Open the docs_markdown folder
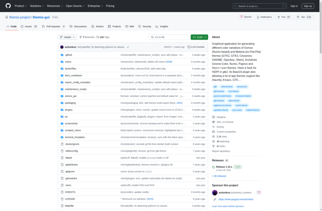This screenshot has height=211, width=322. pos(74,76)
